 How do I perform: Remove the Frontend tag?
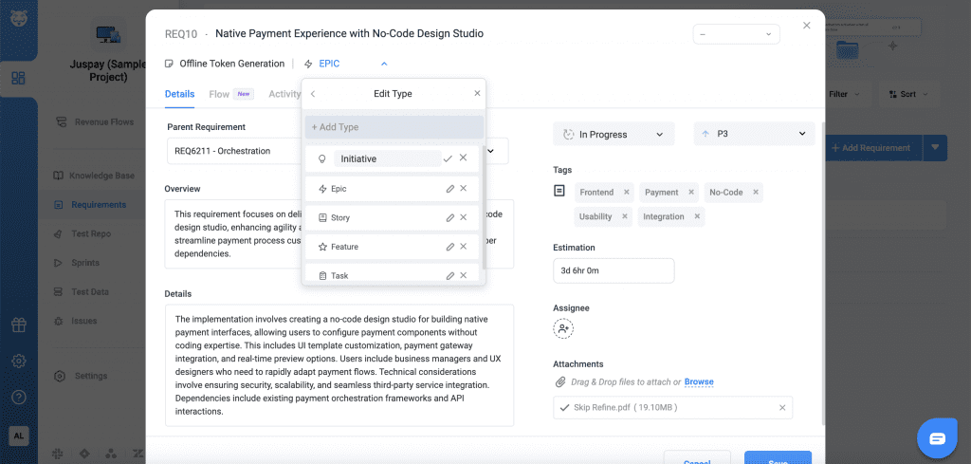click(624, 193)
